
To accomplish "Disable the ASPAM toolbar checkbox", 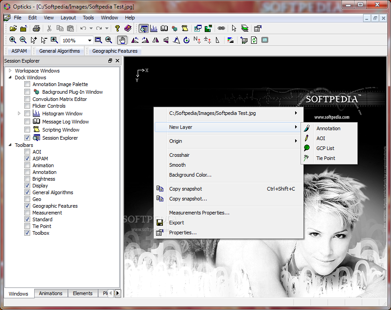I will (x=27, y=158).
